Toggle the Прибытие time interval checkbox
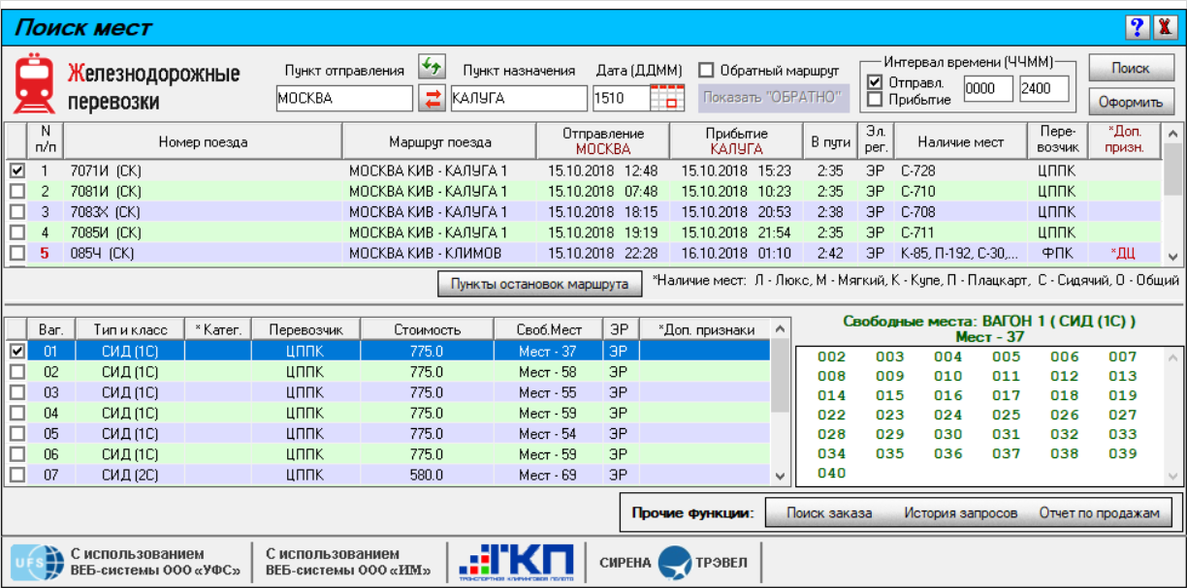The image size is (1187, 588). coord(875,99)
